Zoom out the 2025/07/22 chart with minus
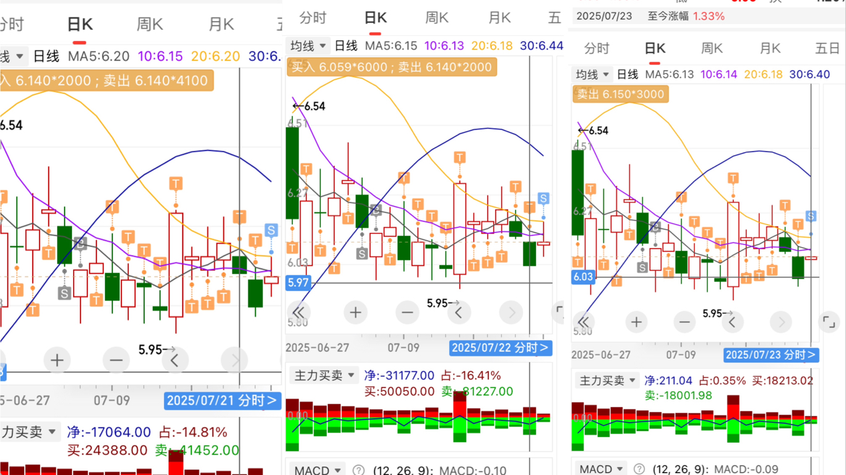This screenshot has height=475, width=846. 407,312
